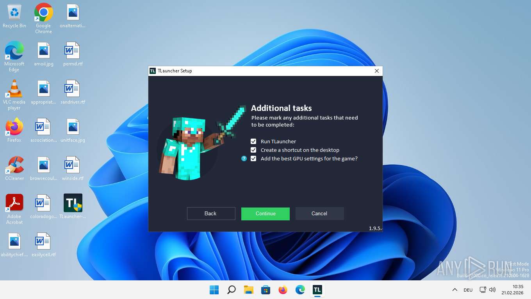Open the GPU settings help question-mark icon
Viewport: 531px width, 299px height.
tap(244, 158)
